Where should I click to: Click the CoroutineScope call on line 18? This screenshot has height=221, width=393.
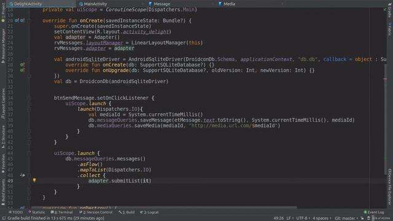(x=126, y=10)
